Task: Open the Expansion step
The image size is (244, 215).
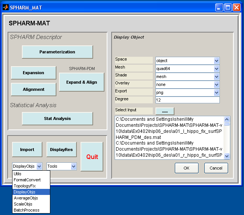Action: click(33, 73)
